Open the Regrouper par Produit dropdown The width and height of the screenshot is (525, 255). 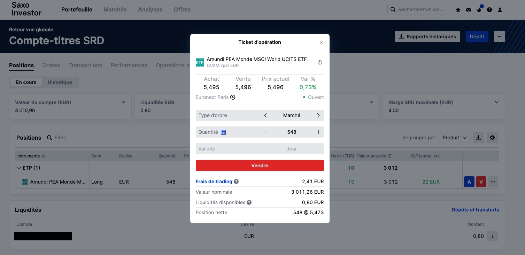pos(455,138)
